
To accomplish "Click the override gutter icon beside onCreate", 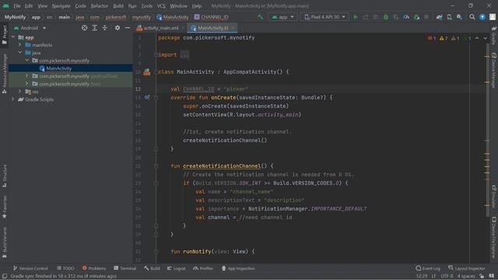I will 147,97.
